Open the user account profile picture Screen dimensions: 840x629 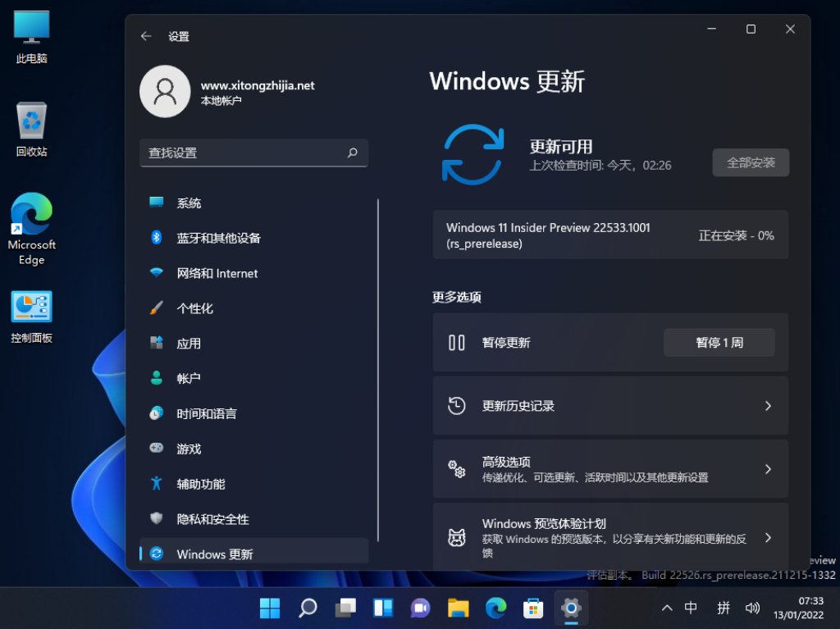point(165,91)
